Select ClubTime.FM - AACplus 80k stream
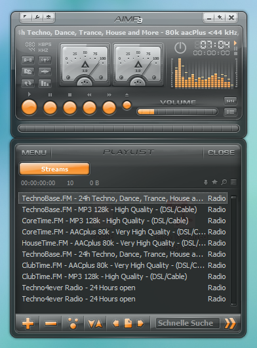Viewport: 257px width, 348px height. [124, 265]
